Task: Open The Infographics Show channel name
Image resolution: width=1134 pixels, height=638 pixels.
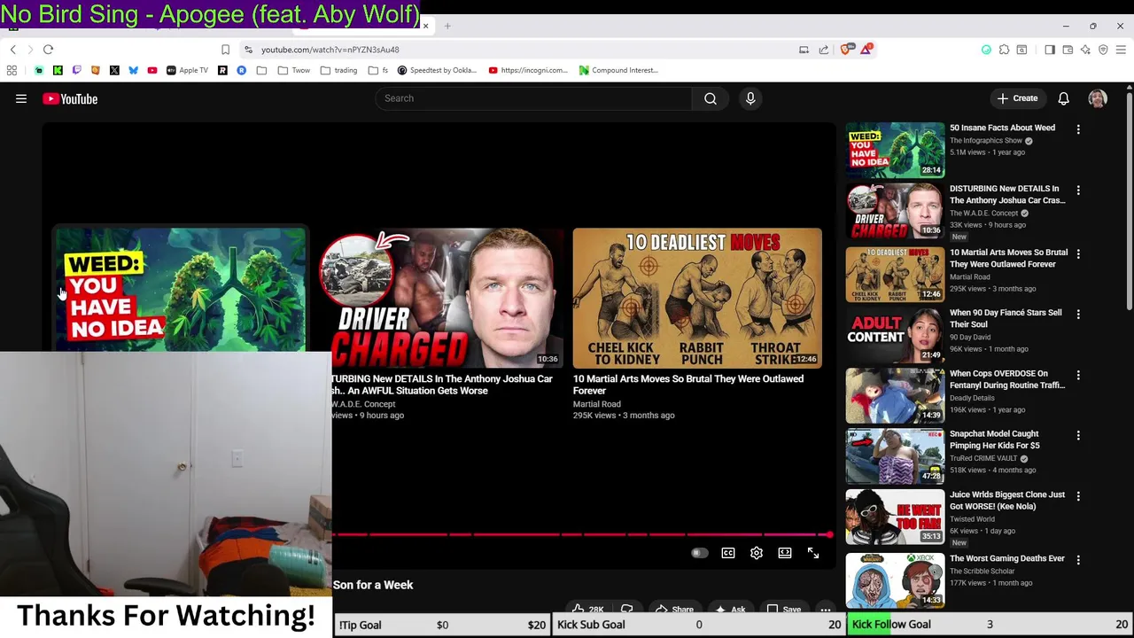Action: [986, 141]
